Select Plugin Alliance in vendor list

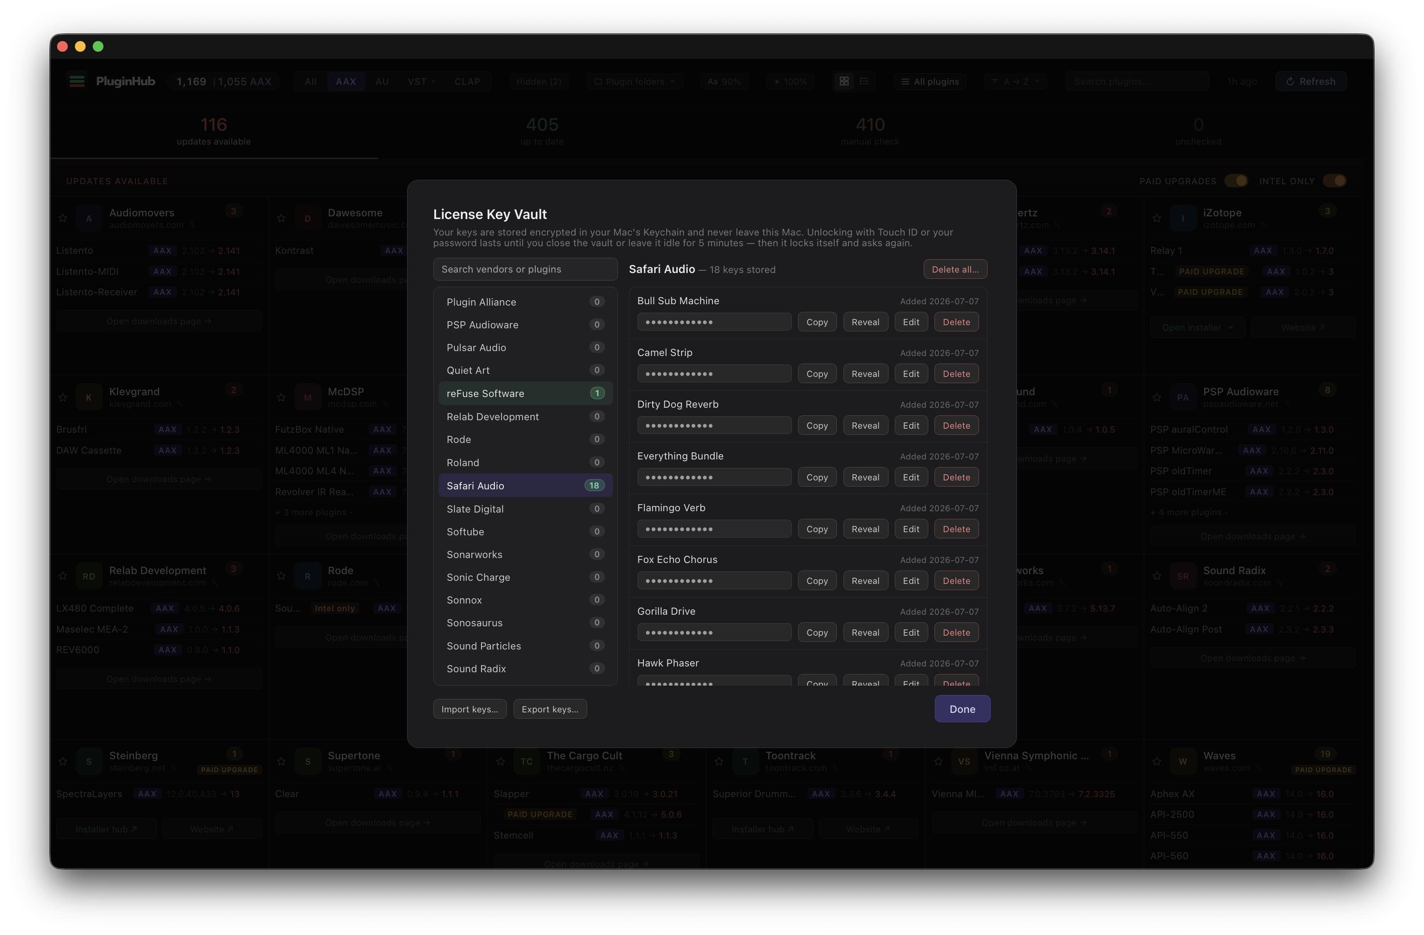525,302
